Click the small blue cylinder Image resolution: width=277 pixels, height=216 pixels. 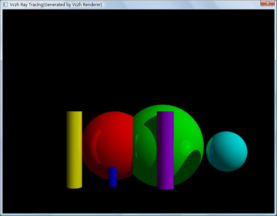tap(113, 177)
